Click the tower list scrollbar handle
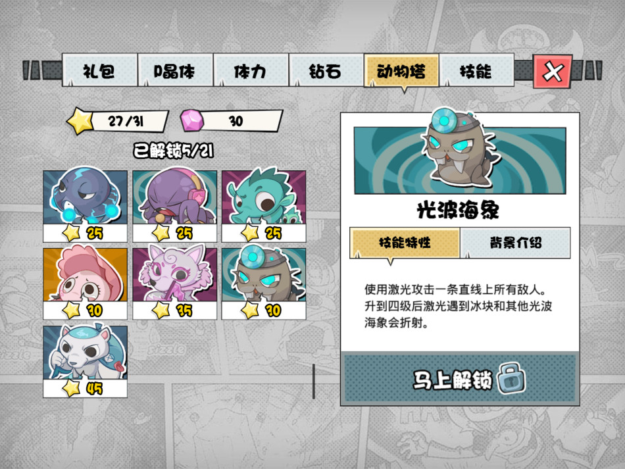625x469 pixels. pos(314,381)
